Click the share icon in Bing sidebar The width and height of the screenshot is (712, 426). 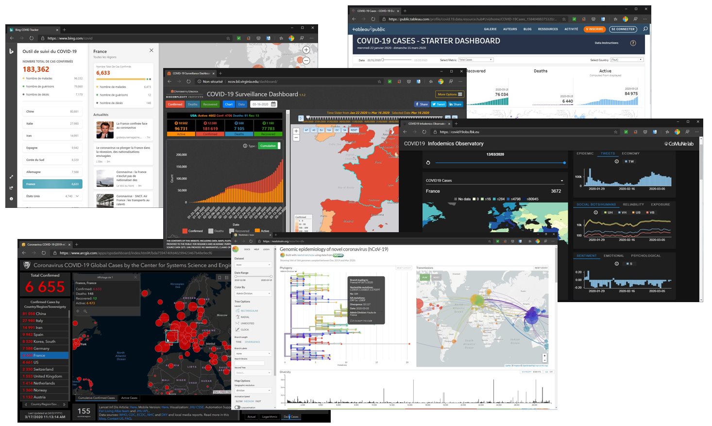pos(11,187)
